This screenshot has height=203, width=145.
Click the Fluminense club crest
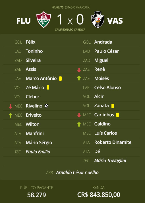(43, 20)
